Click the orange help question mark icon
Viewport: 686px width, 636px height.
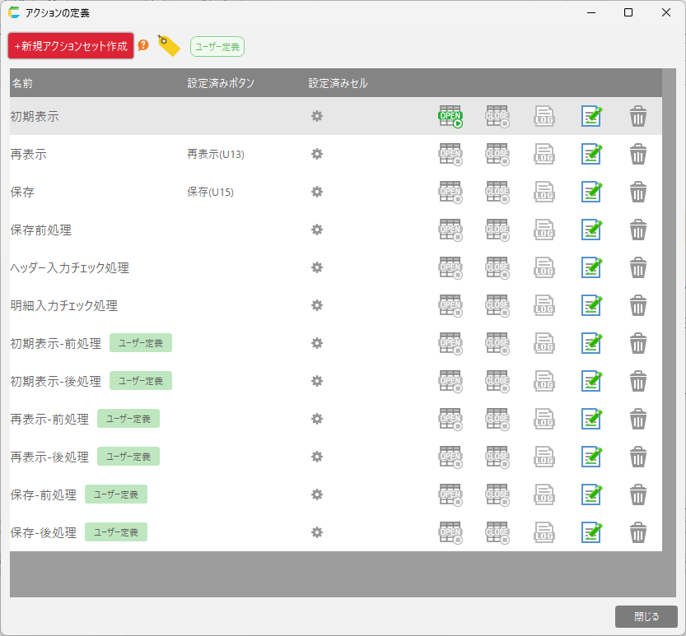(x=143, y=45)
